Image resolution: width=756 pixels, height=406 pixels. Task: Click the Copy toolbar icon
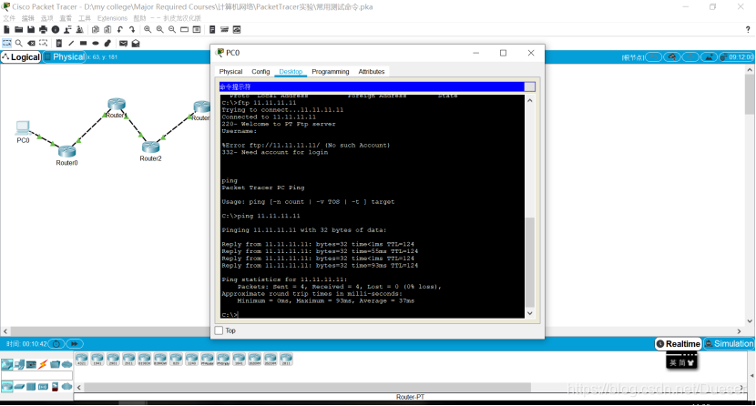point(96,30)
